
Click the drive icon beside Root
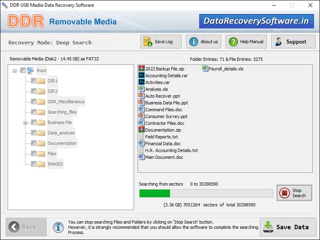(30, 70)
